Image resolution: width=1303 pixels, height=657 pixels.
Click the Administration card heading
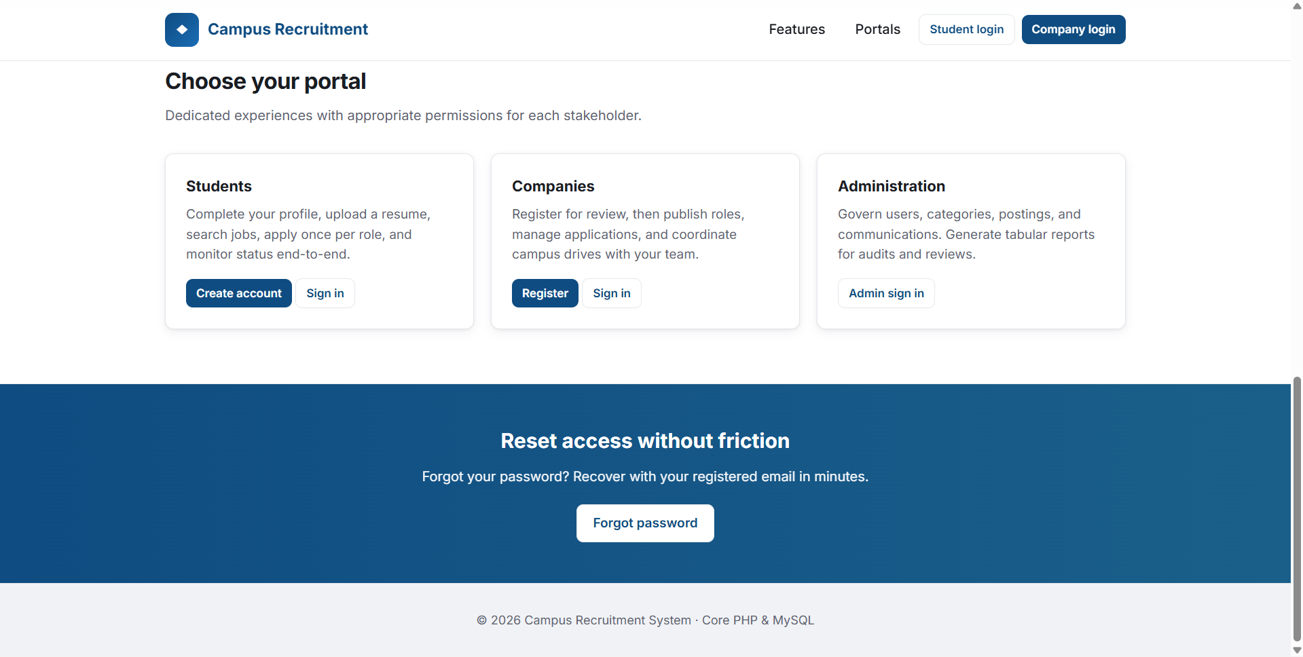coord(891,186)
